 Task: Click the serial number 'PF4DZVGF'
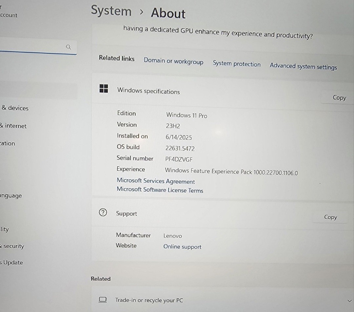pyautogui.click(x=179, y=159)
